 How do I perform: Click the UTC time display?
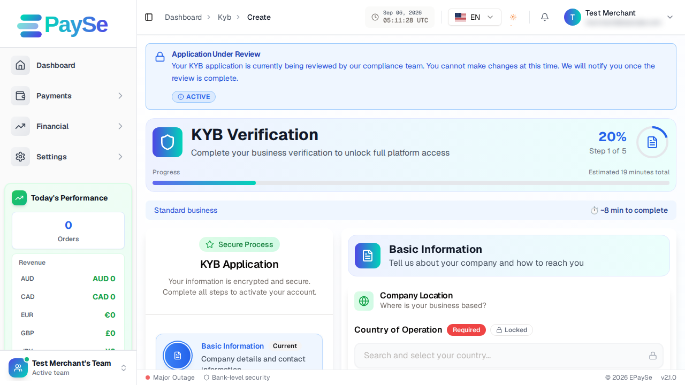coord(406,20)
